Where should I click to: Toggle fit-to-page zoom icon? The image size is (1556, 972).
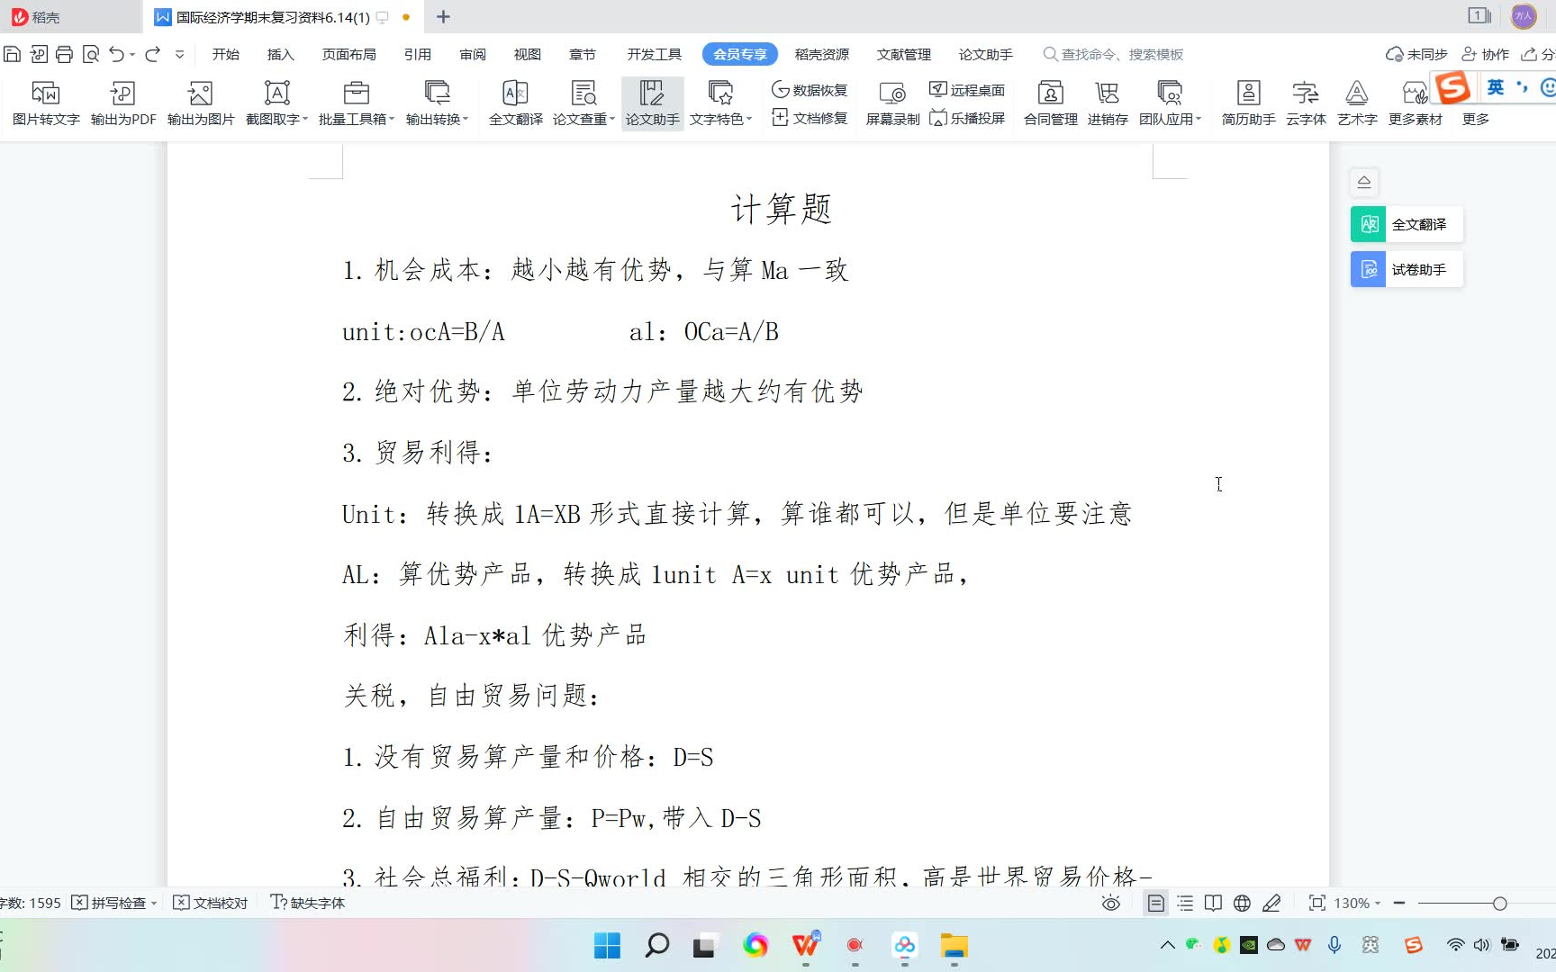tap(1316, 903)
